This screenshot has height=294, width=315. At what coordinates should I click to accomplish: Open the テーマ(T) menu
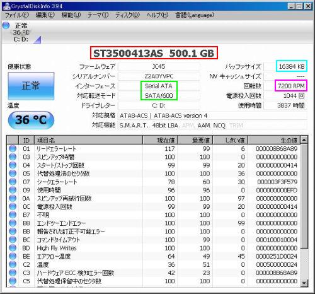point(98,15)
